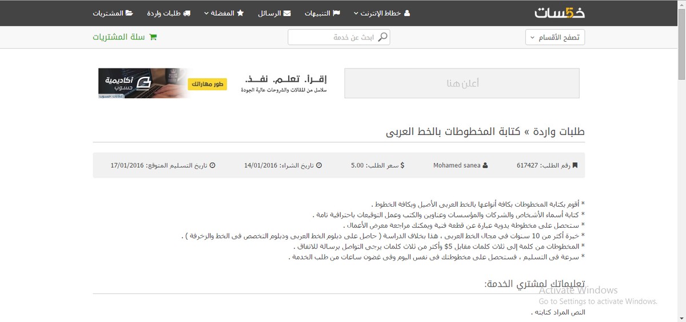Viewport: 686px width, 322px height.
Task: Click the Khamsat logo
Action: tap(559, 13)
